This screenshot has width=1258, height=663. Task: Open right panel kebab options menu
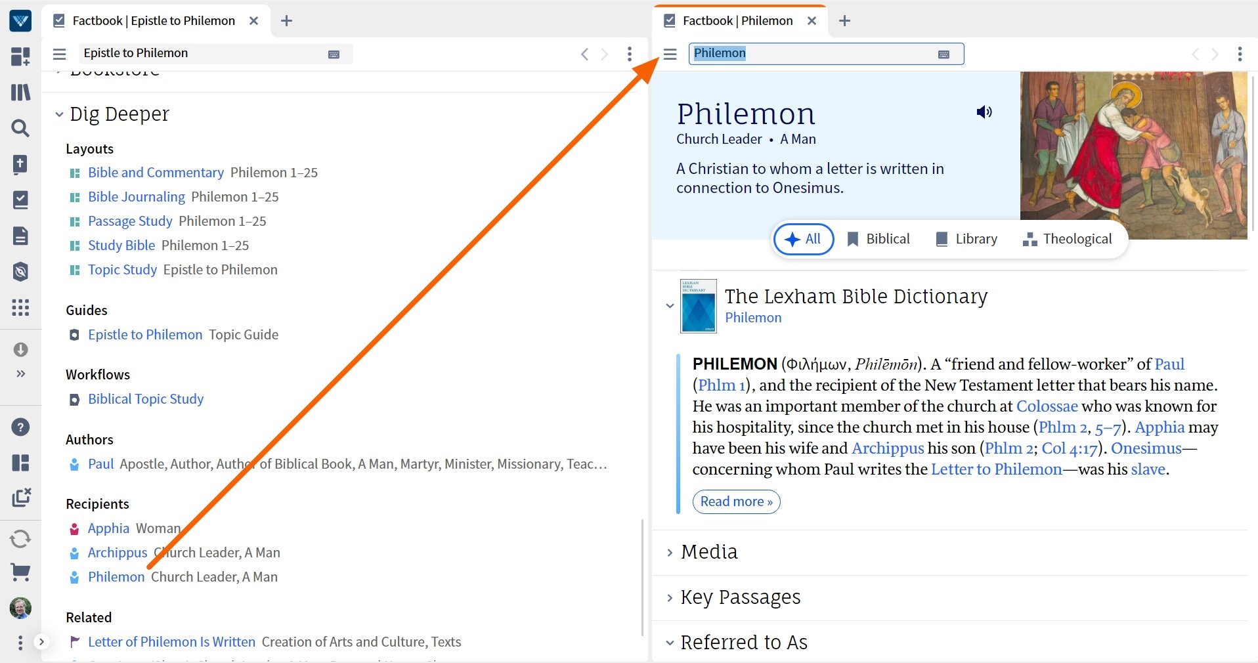1240,54
